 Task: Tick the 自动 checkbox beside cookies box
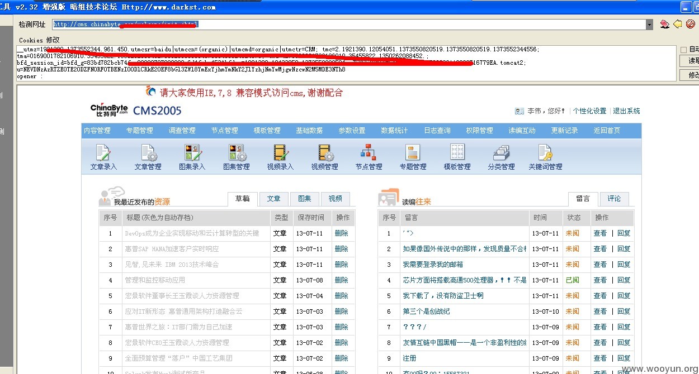point(683,50)
